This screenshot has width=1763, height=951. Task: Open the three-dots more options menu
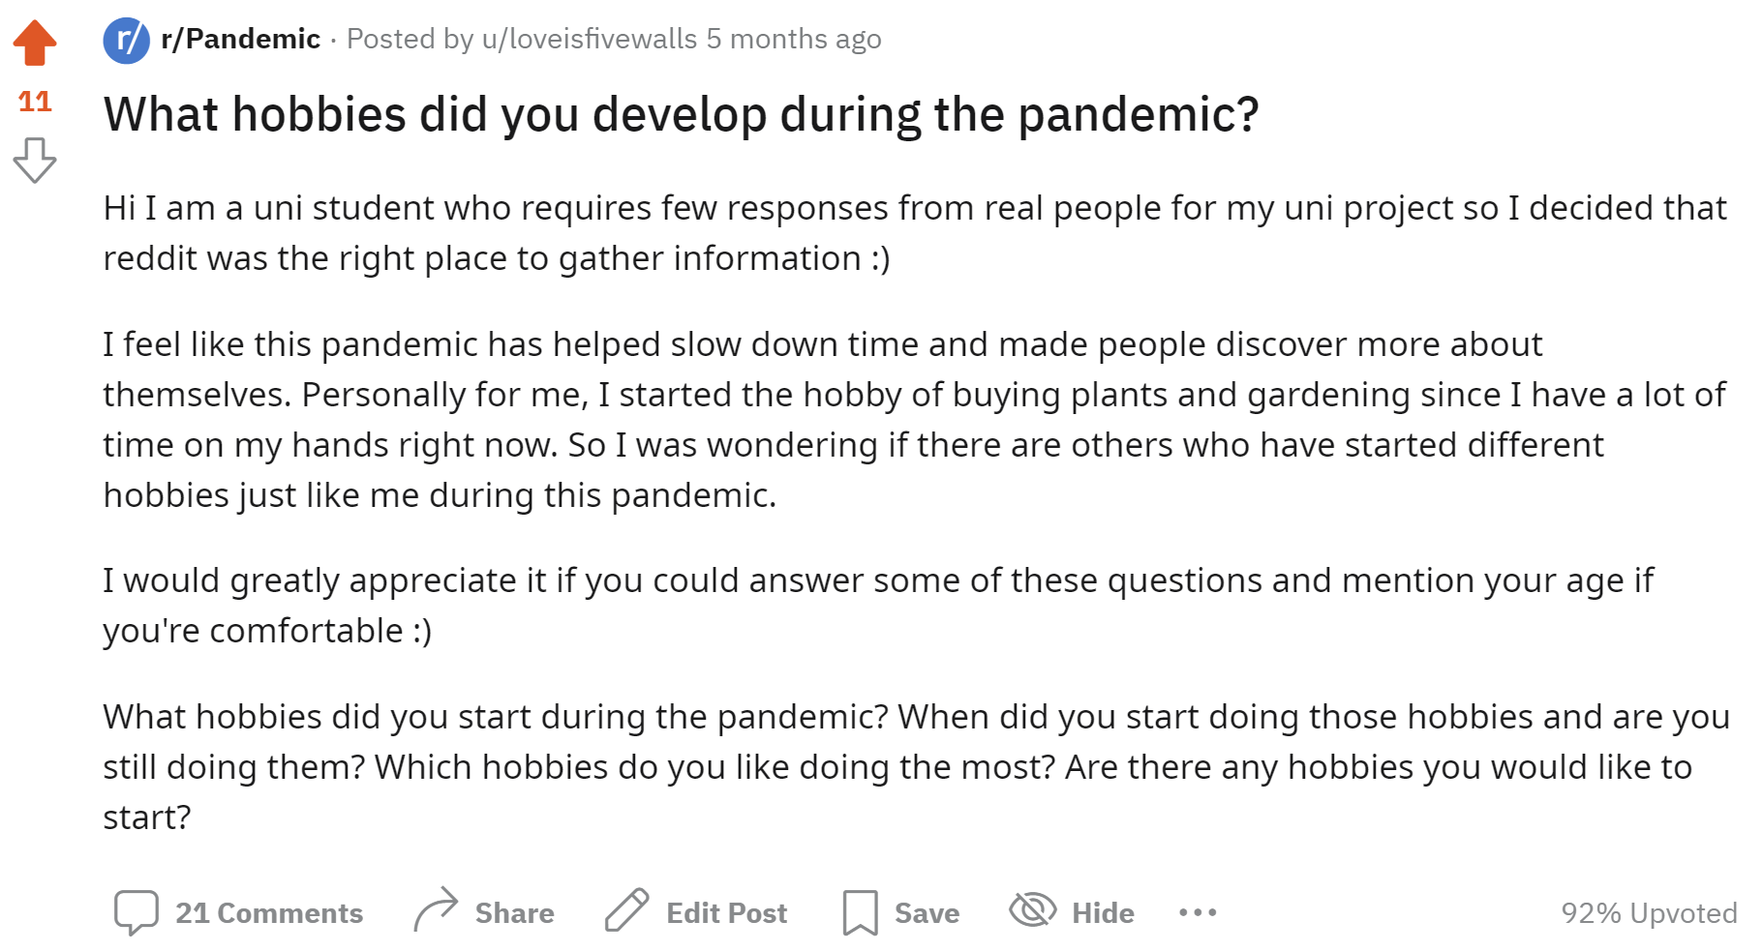tap(1198, 912)
